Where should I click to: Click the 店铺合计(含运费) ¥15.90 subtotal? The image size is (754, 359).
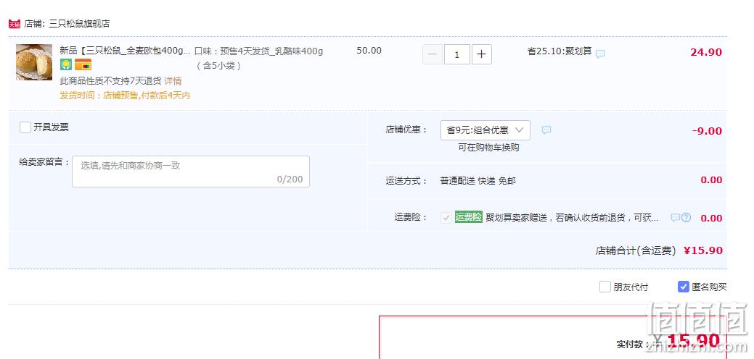pos(659,250)
